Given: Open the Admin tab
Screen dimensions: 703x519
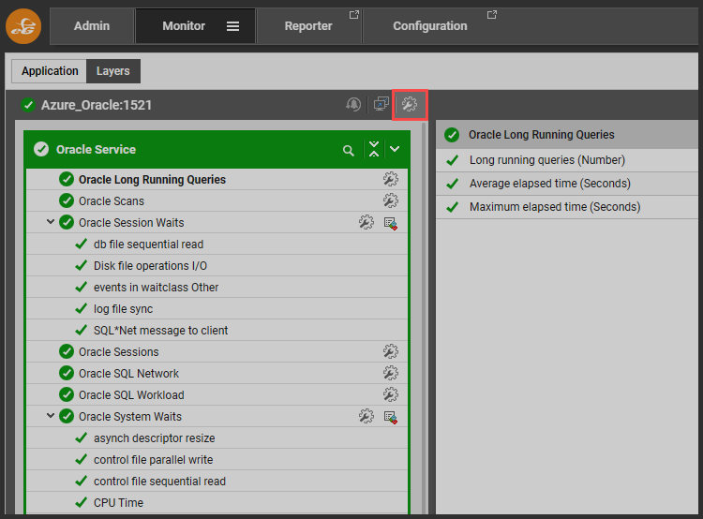Looking at the screenshot, I should [92, 26].
